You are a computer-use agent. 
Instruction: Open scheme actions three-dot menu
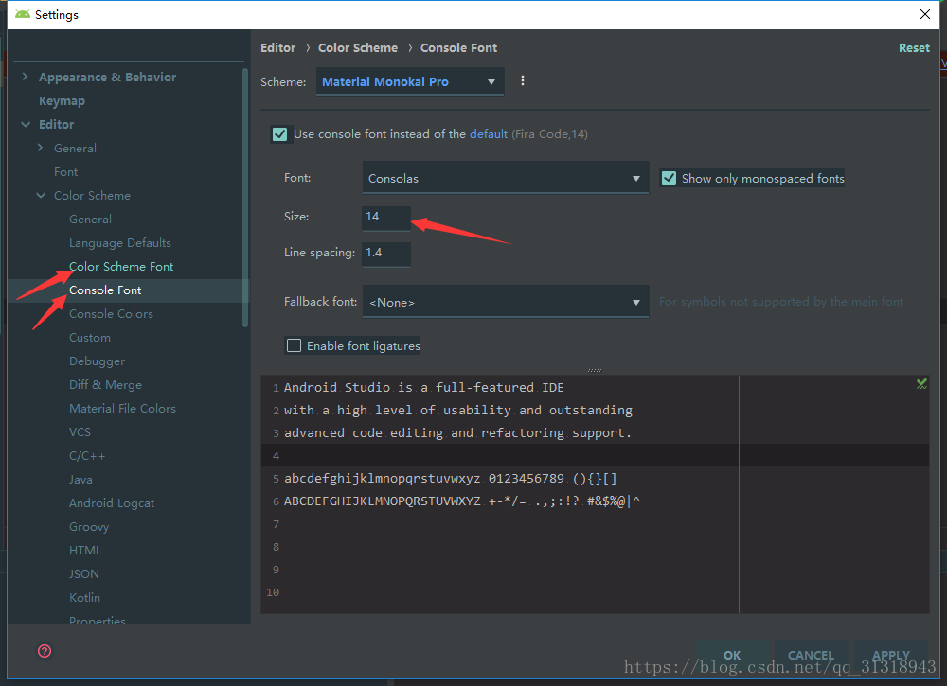point(523,80)
